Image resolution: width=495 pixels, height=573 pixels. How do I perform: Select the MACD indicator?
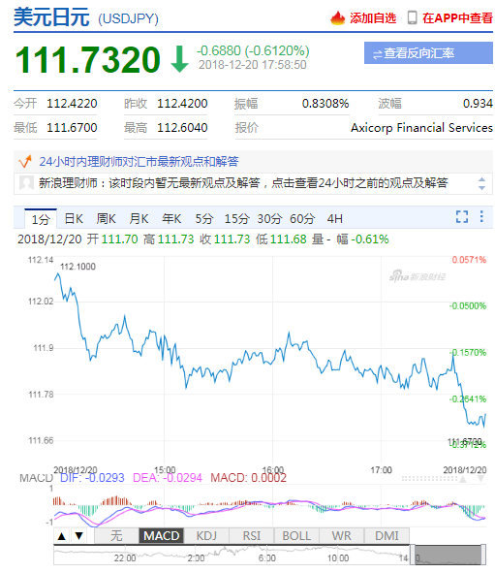coord(162,536)
